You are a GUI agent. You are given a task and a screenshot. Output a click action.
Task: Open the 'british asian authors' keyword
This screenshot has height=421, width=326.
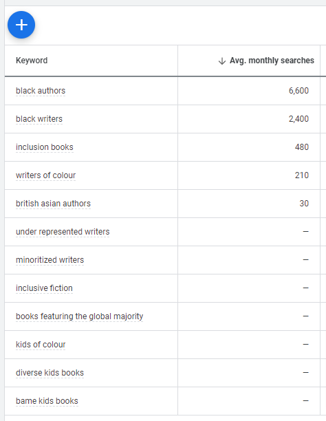pyautogui.click(x=53, y=204)
